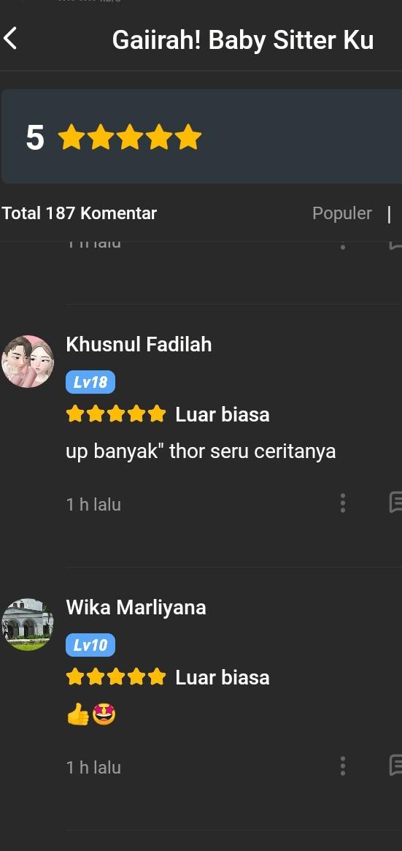Tap Khusnul Fadilah's five-star Luar biasa rating
The image size is (402, 851).
tap(168, 415)
